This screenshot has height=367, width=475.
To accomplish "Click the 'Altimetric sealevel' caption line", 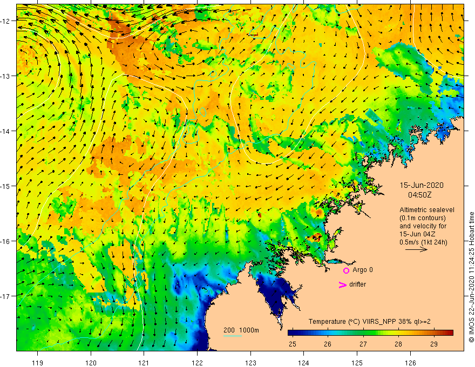I will tap(427, 210).
